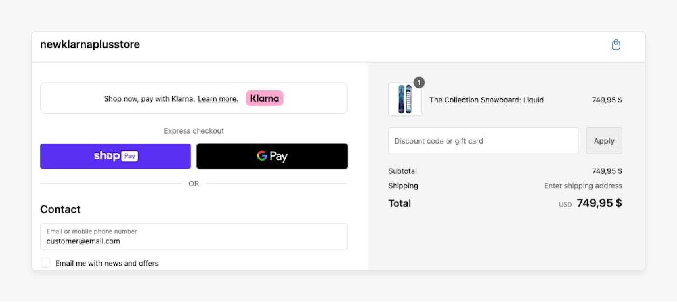Screen dimensions: 677x302
Task: Check out with Google Pay button
Action: pos(272,156)
